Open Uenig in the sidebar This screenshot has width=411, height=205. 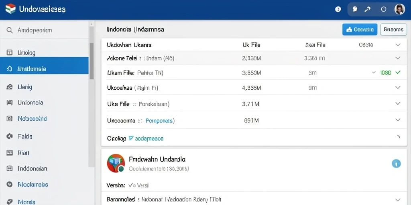pyautogui.click(x=25, y=87)
